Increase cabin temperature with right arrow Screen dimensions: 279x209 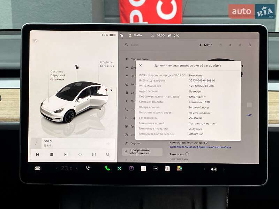[77, 169]
